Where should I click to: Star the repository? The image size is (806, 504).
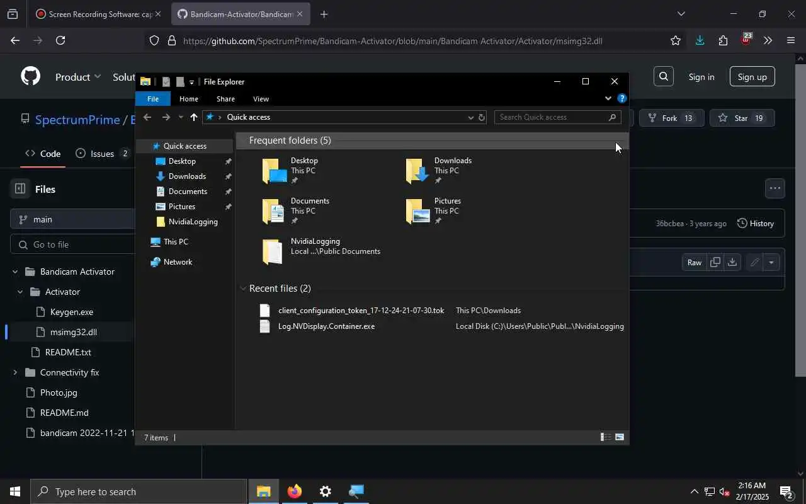click(742, 118)
